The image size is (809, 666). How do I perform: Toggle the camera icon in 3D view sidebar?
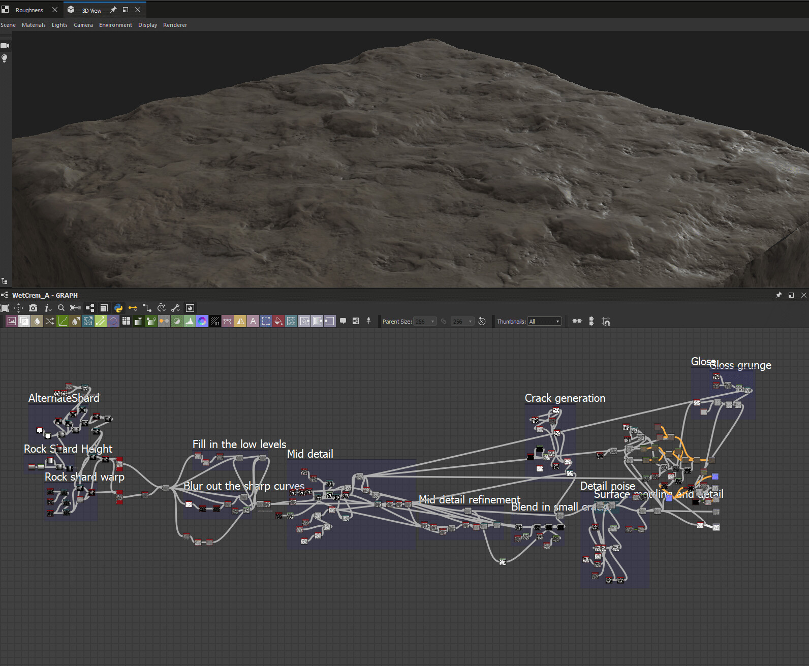point(5,46)
